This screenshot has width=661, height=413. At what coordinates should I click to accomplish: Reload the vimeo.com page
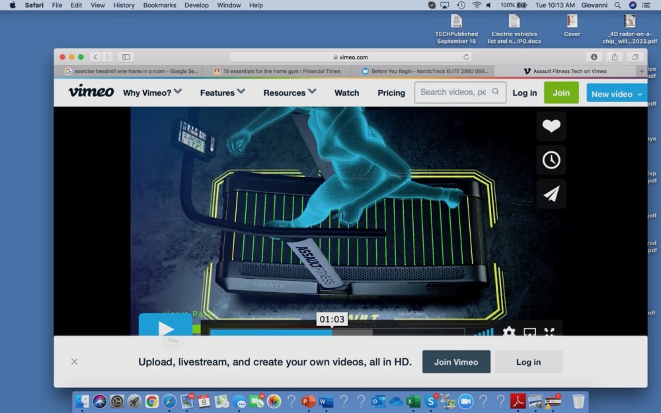coord(466,57)
